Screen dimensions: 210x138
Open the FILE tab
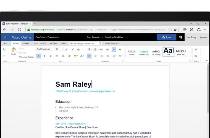click(6, 43)
